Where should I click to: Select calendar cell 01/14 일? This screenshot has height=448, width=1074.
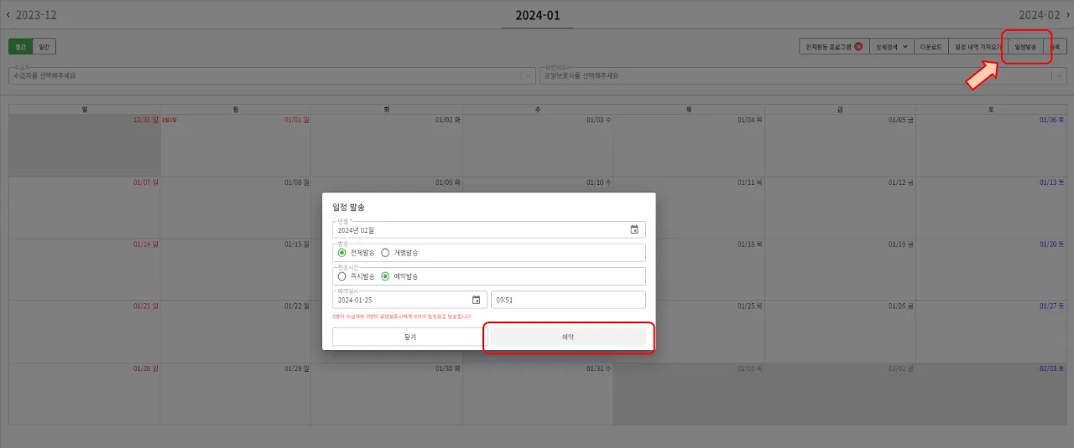point(85,269)
